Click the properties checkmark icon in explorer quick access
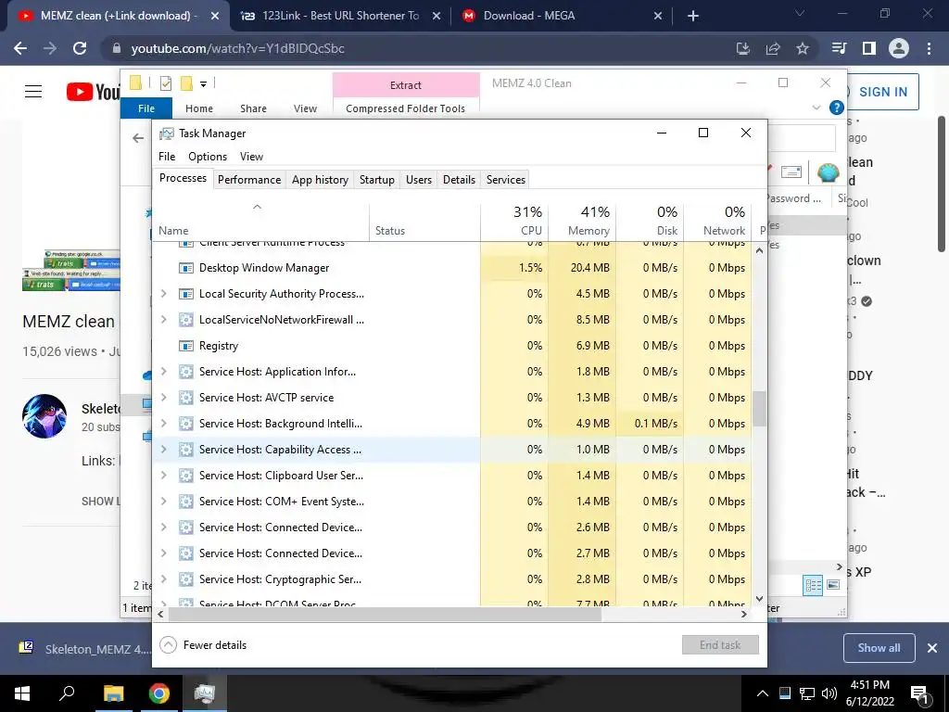 (165, 83)
